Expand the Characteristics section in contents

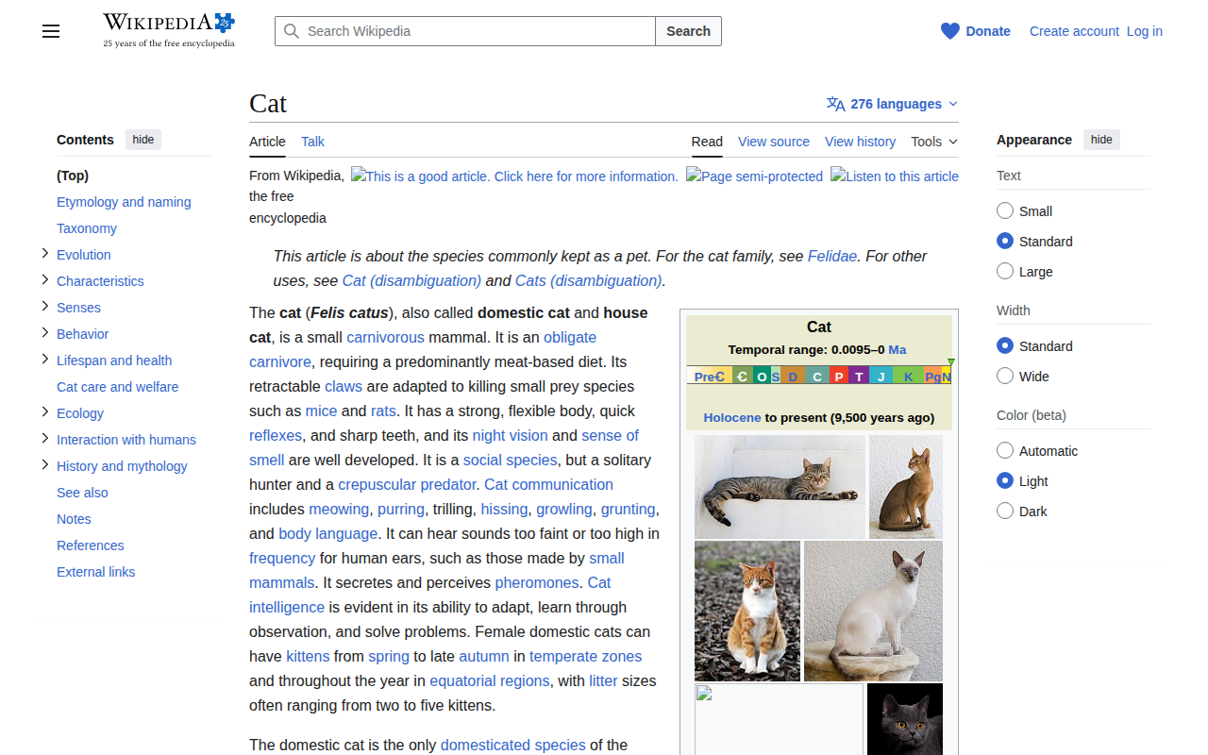44,280
